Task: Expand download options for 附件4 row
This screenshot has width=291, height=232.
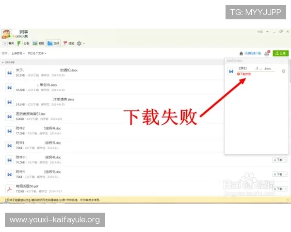Action: point(286,174)
